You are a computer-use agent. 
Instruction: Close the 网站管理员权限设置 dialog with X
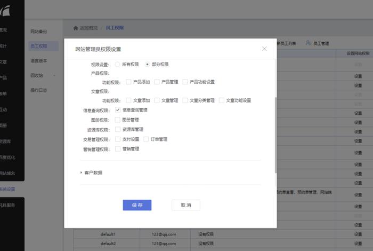(264, 49)
